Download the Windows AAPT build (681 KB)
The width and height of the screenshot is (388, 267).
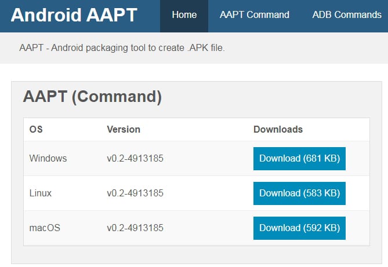pos(299,159)
